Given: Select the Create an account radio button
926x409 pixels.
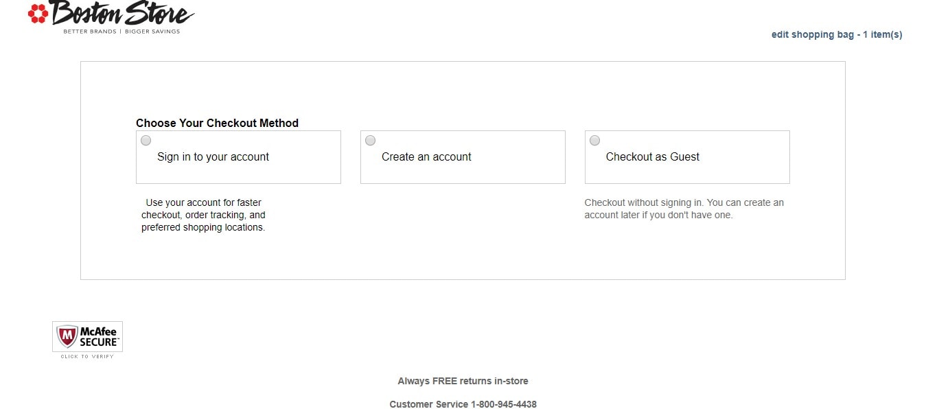Looking at the screenshot, I should coord(370,141).
